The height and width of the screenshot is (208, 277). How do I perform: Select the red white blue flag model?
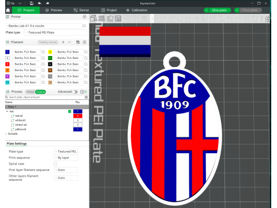tap(125, 42)
